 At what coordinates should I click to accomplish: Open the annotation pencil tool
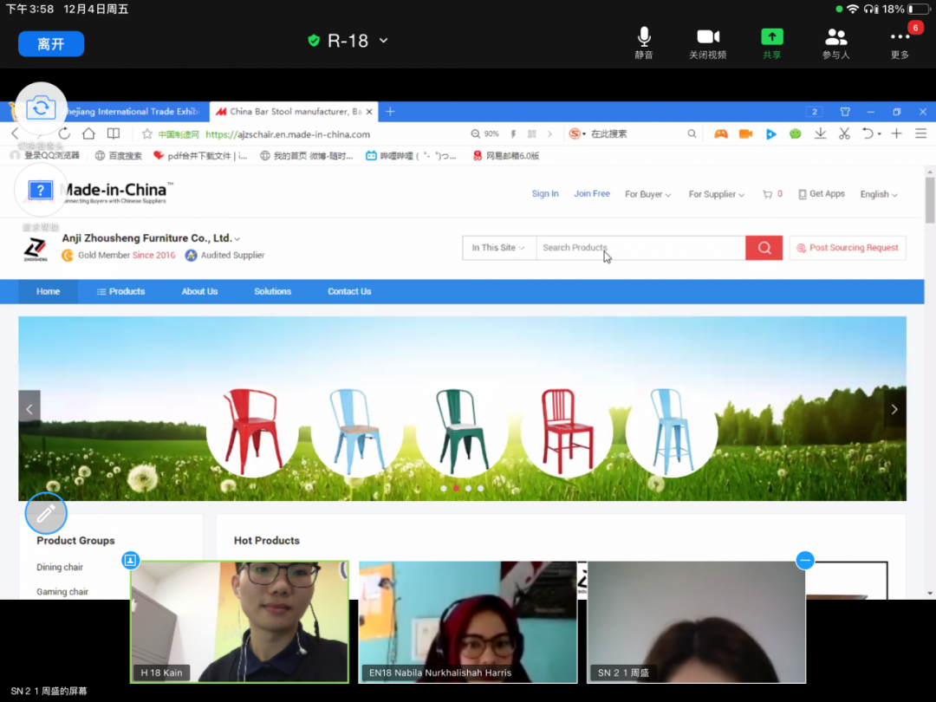tap(46, 513)
